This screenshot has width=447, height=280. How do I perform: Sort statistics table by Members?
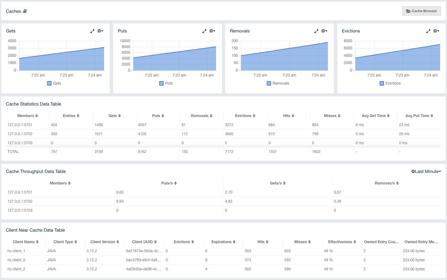point(27,116)
